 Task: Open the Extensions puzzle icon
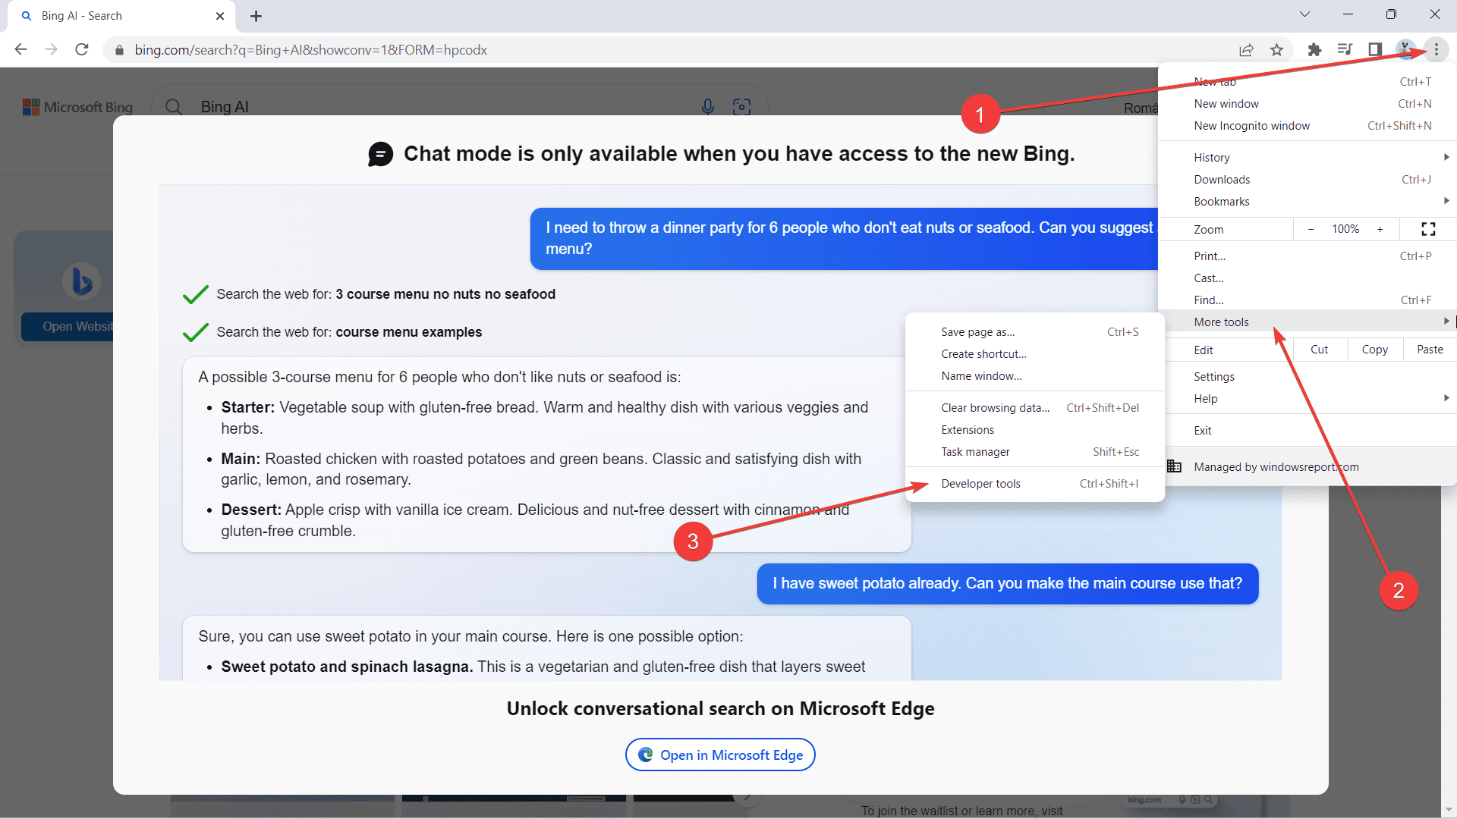tap(1314, 49)
